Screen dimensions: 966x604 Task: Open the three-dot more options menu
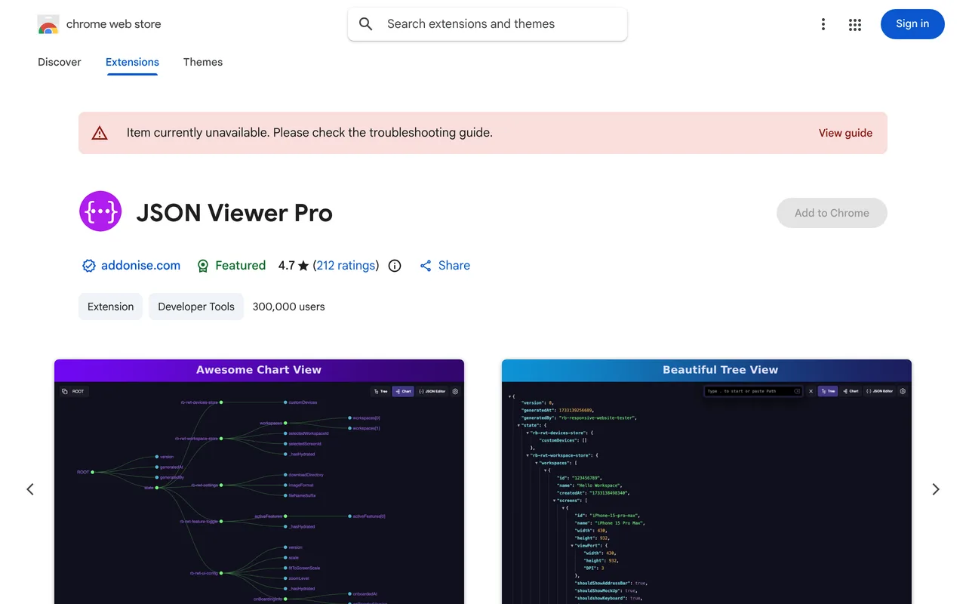tap(823, 24)
